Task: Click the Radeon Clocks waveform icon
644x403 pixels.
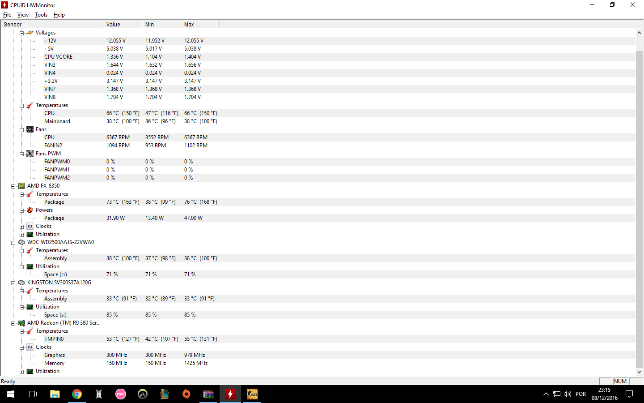Action: point(30,347)
